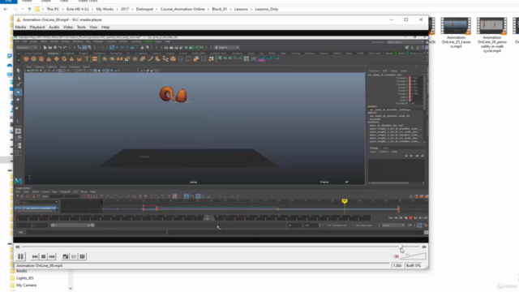Open the VLC Audio menu
Viewport: 519px width, 292px height.
pyautogui.click(x=54, y=27)
